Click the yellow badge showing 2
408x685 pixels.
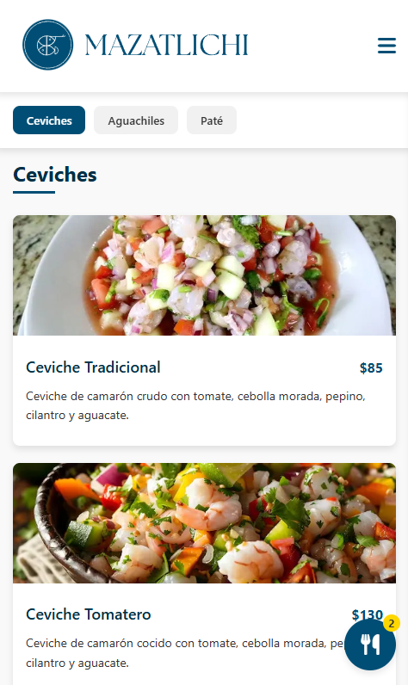392,623
